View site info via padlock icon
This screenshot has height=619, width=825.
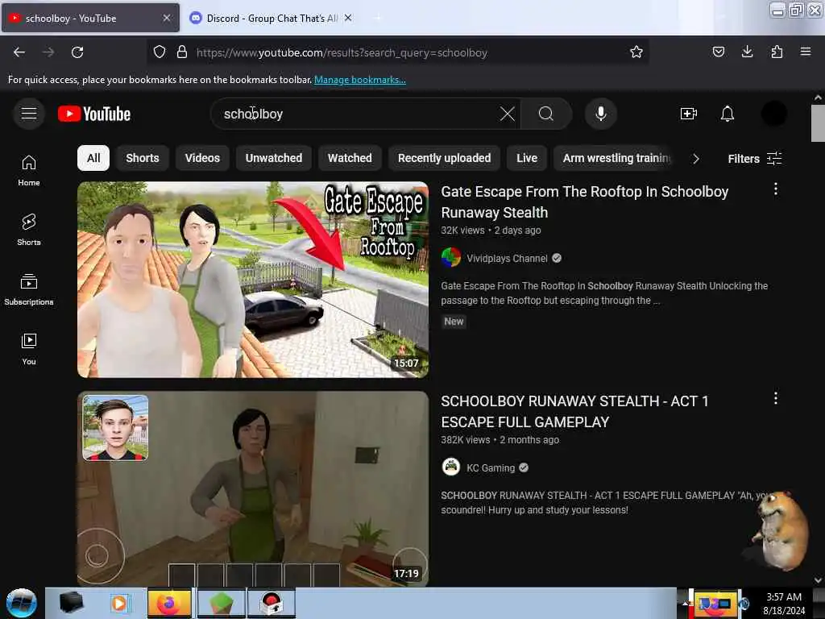(182, 52)
